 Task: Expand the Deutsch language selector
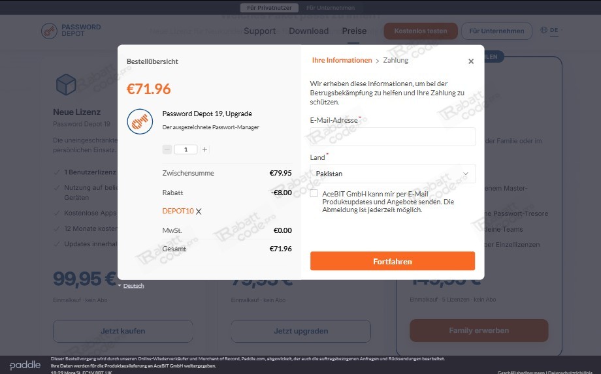pyautogui.click(x=131, y=286)
